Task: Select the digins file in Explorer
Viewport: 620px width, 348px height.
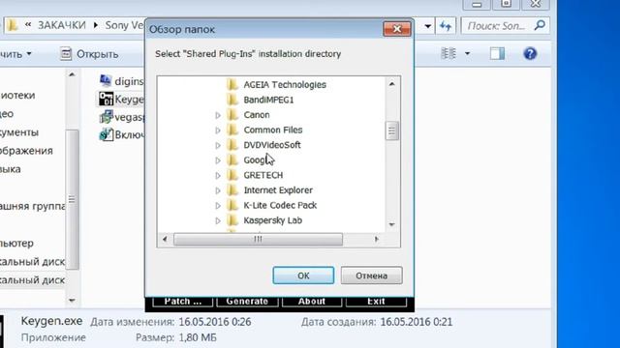Action: point(122,81)
